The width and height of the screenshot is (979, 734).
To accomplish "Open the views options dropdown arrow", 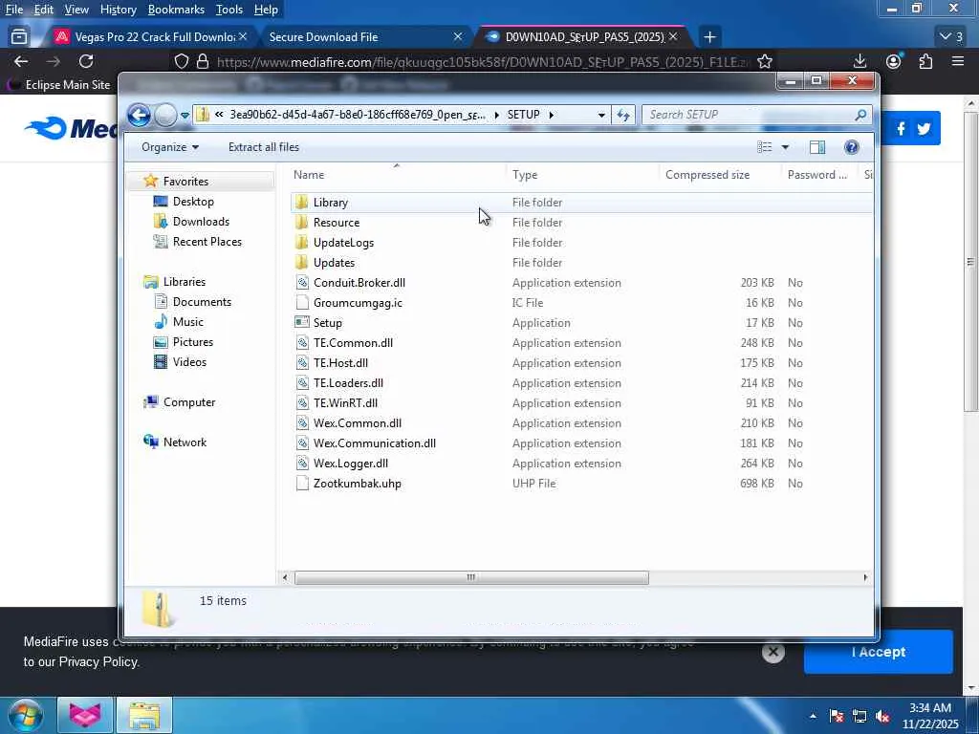I will coord(786,147).
